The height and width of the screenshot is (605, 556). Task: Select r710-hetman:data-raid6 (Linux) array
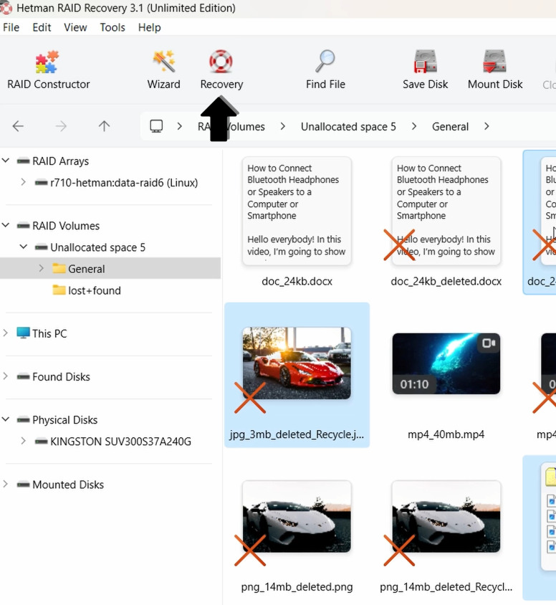click(x=124, y=183)
